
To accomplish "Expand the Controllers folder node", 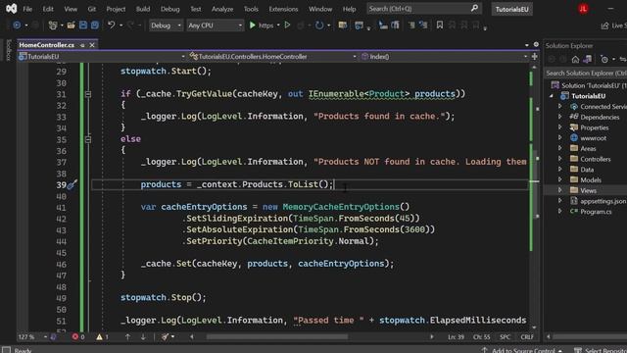I will click(559, 159).
